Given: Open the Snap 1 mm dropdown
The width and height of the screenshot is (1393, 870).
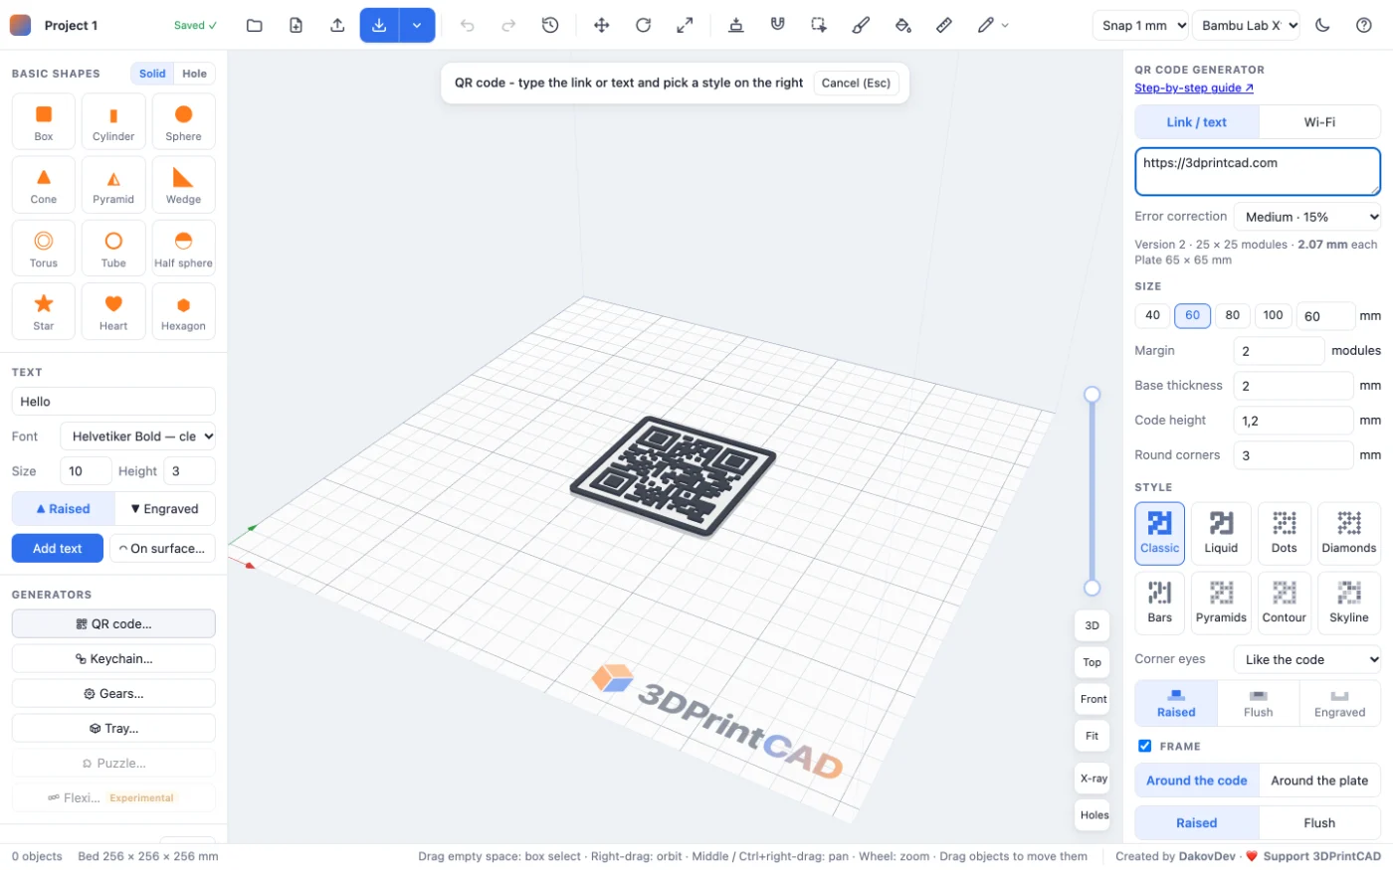Looking at the screenshot, I should click(x=1142, y=26).
